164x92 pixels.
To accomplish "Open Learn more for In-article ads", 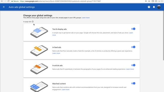I will pos(130,69).
